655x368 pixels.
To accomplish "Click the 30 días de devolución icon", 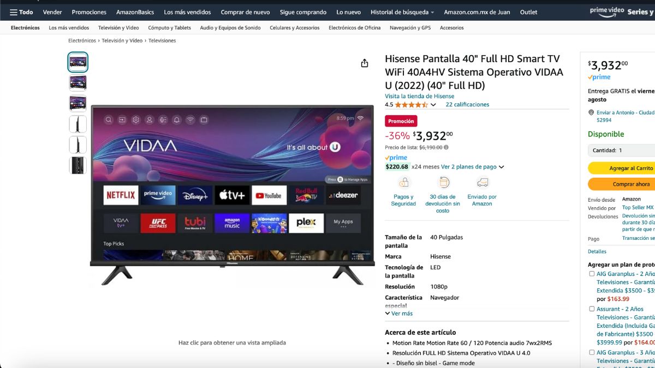I will [443, 183].
